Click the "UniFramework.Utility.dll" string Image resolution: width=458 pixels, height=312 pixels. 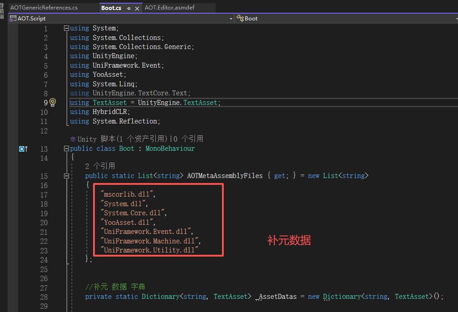[149, 250]
